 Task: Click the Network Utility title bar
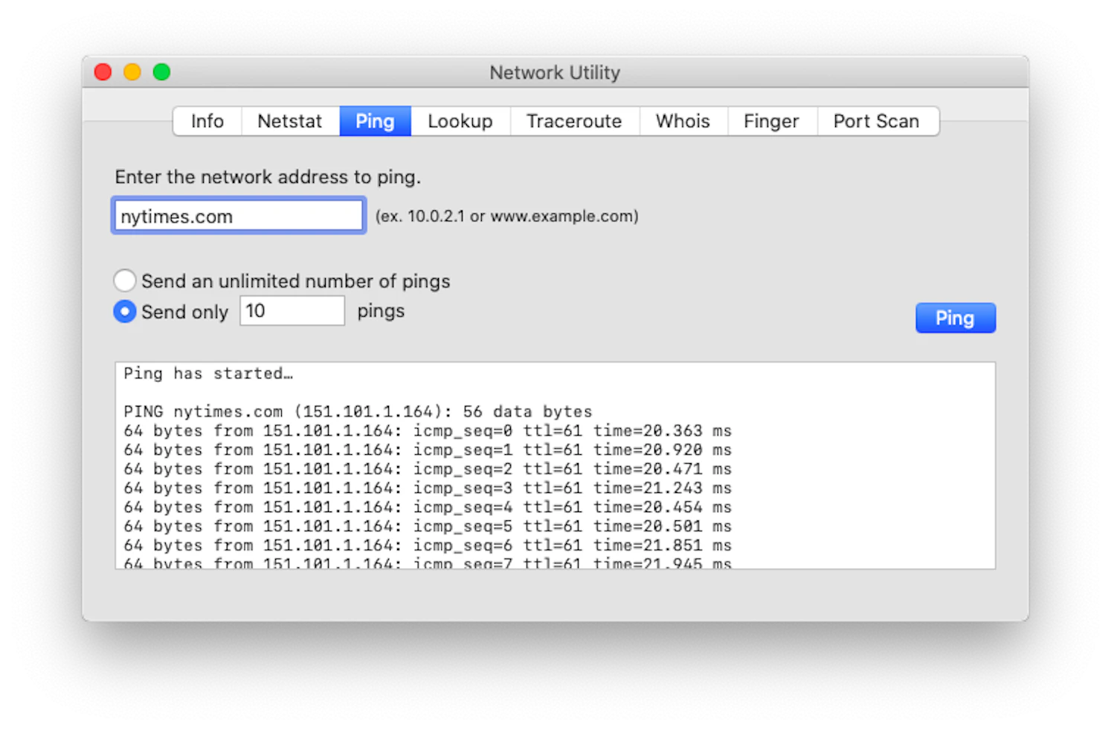(x=555, y=72)
